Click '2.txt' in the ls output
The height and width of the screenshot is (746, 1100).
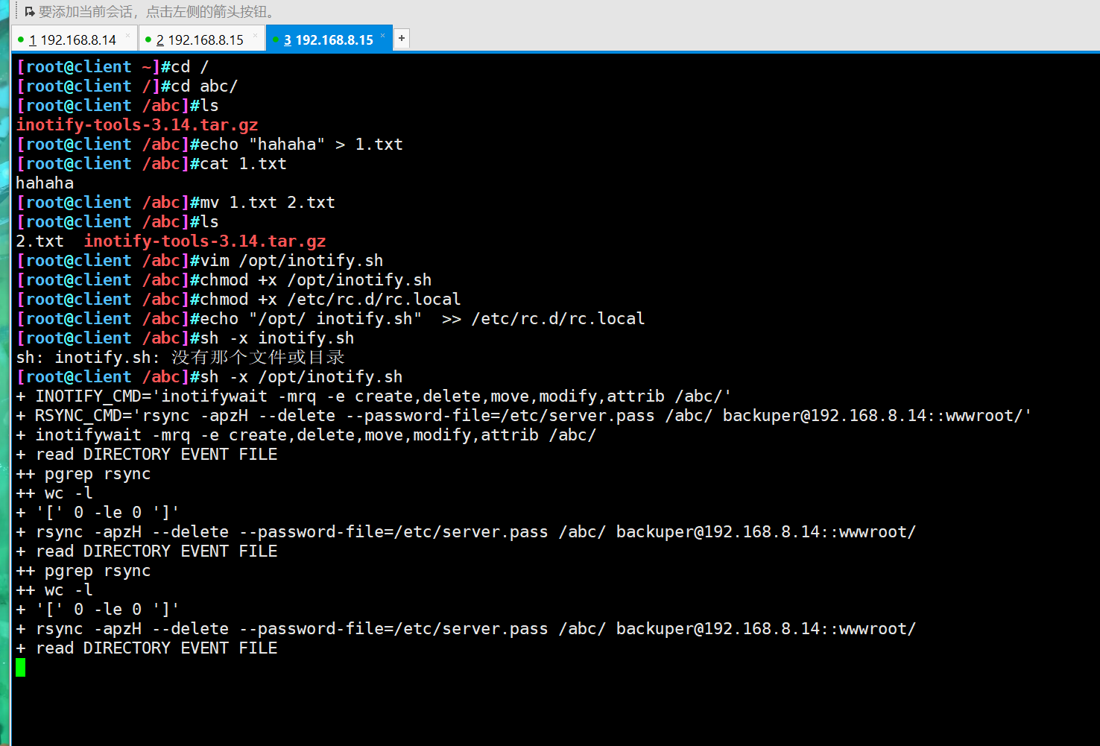tap(39, 241)
